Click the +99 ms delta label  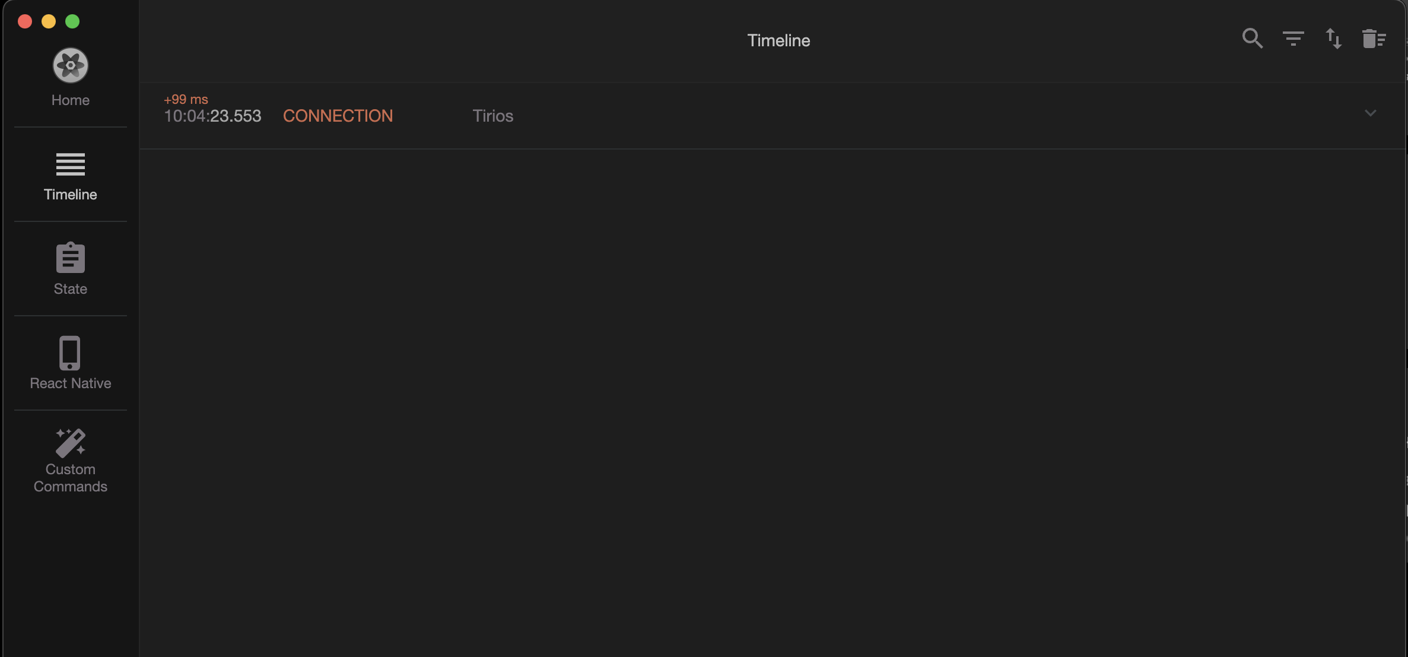point(186,99)
